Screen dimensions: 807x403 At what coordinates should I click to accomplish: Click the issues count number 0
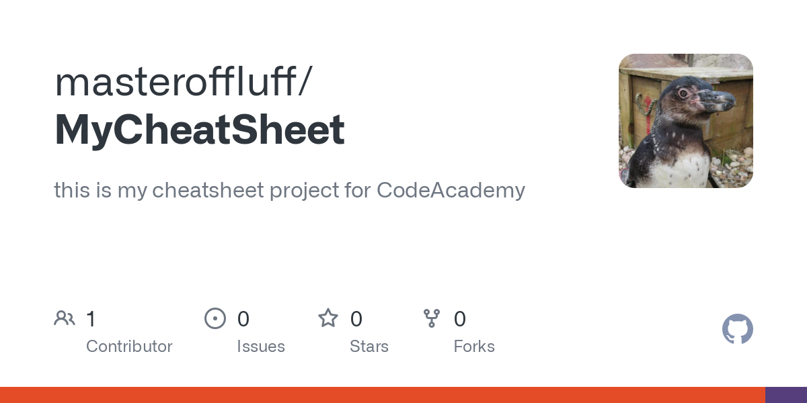tap(243, 318)
